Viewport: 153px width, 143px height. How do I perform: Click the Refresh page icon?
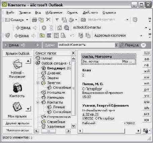point(51,28)
